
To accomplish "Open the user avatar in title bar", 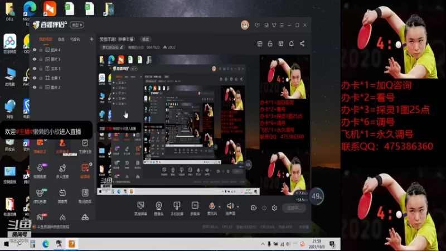I will pyautogui.click(x=245, y=25).
